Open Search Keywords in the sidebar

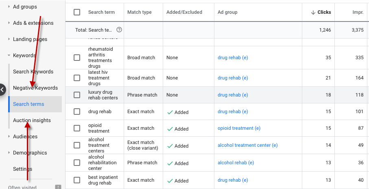[x=33, y=72]
